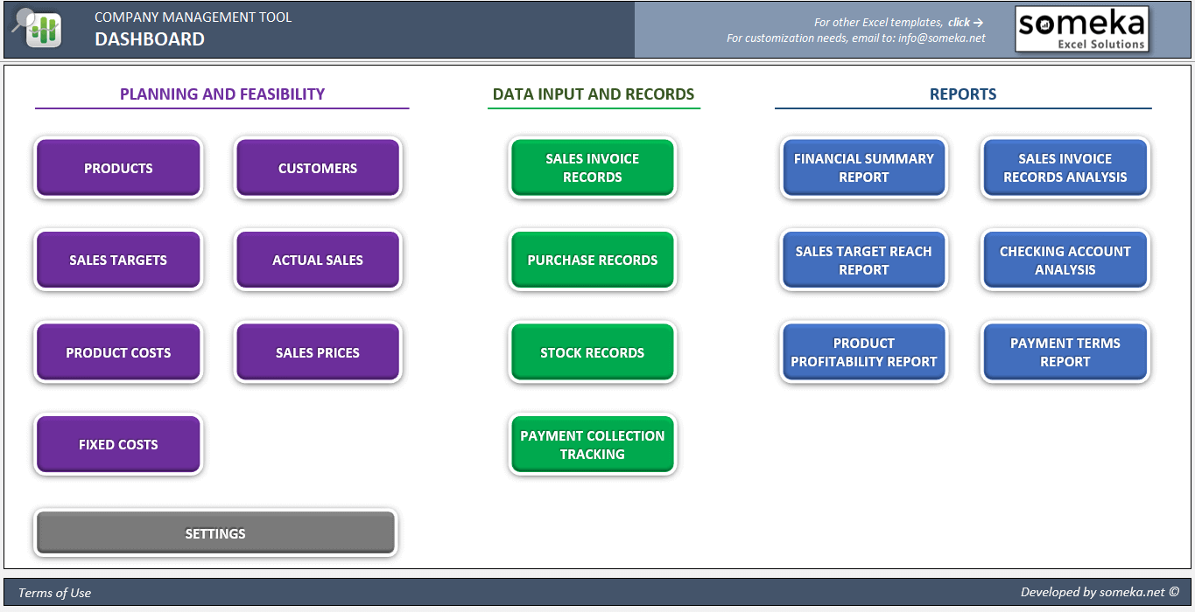Click the Someka Excel Solutions logo
Screen dimensions: 1195x612
pos(1082,28)
